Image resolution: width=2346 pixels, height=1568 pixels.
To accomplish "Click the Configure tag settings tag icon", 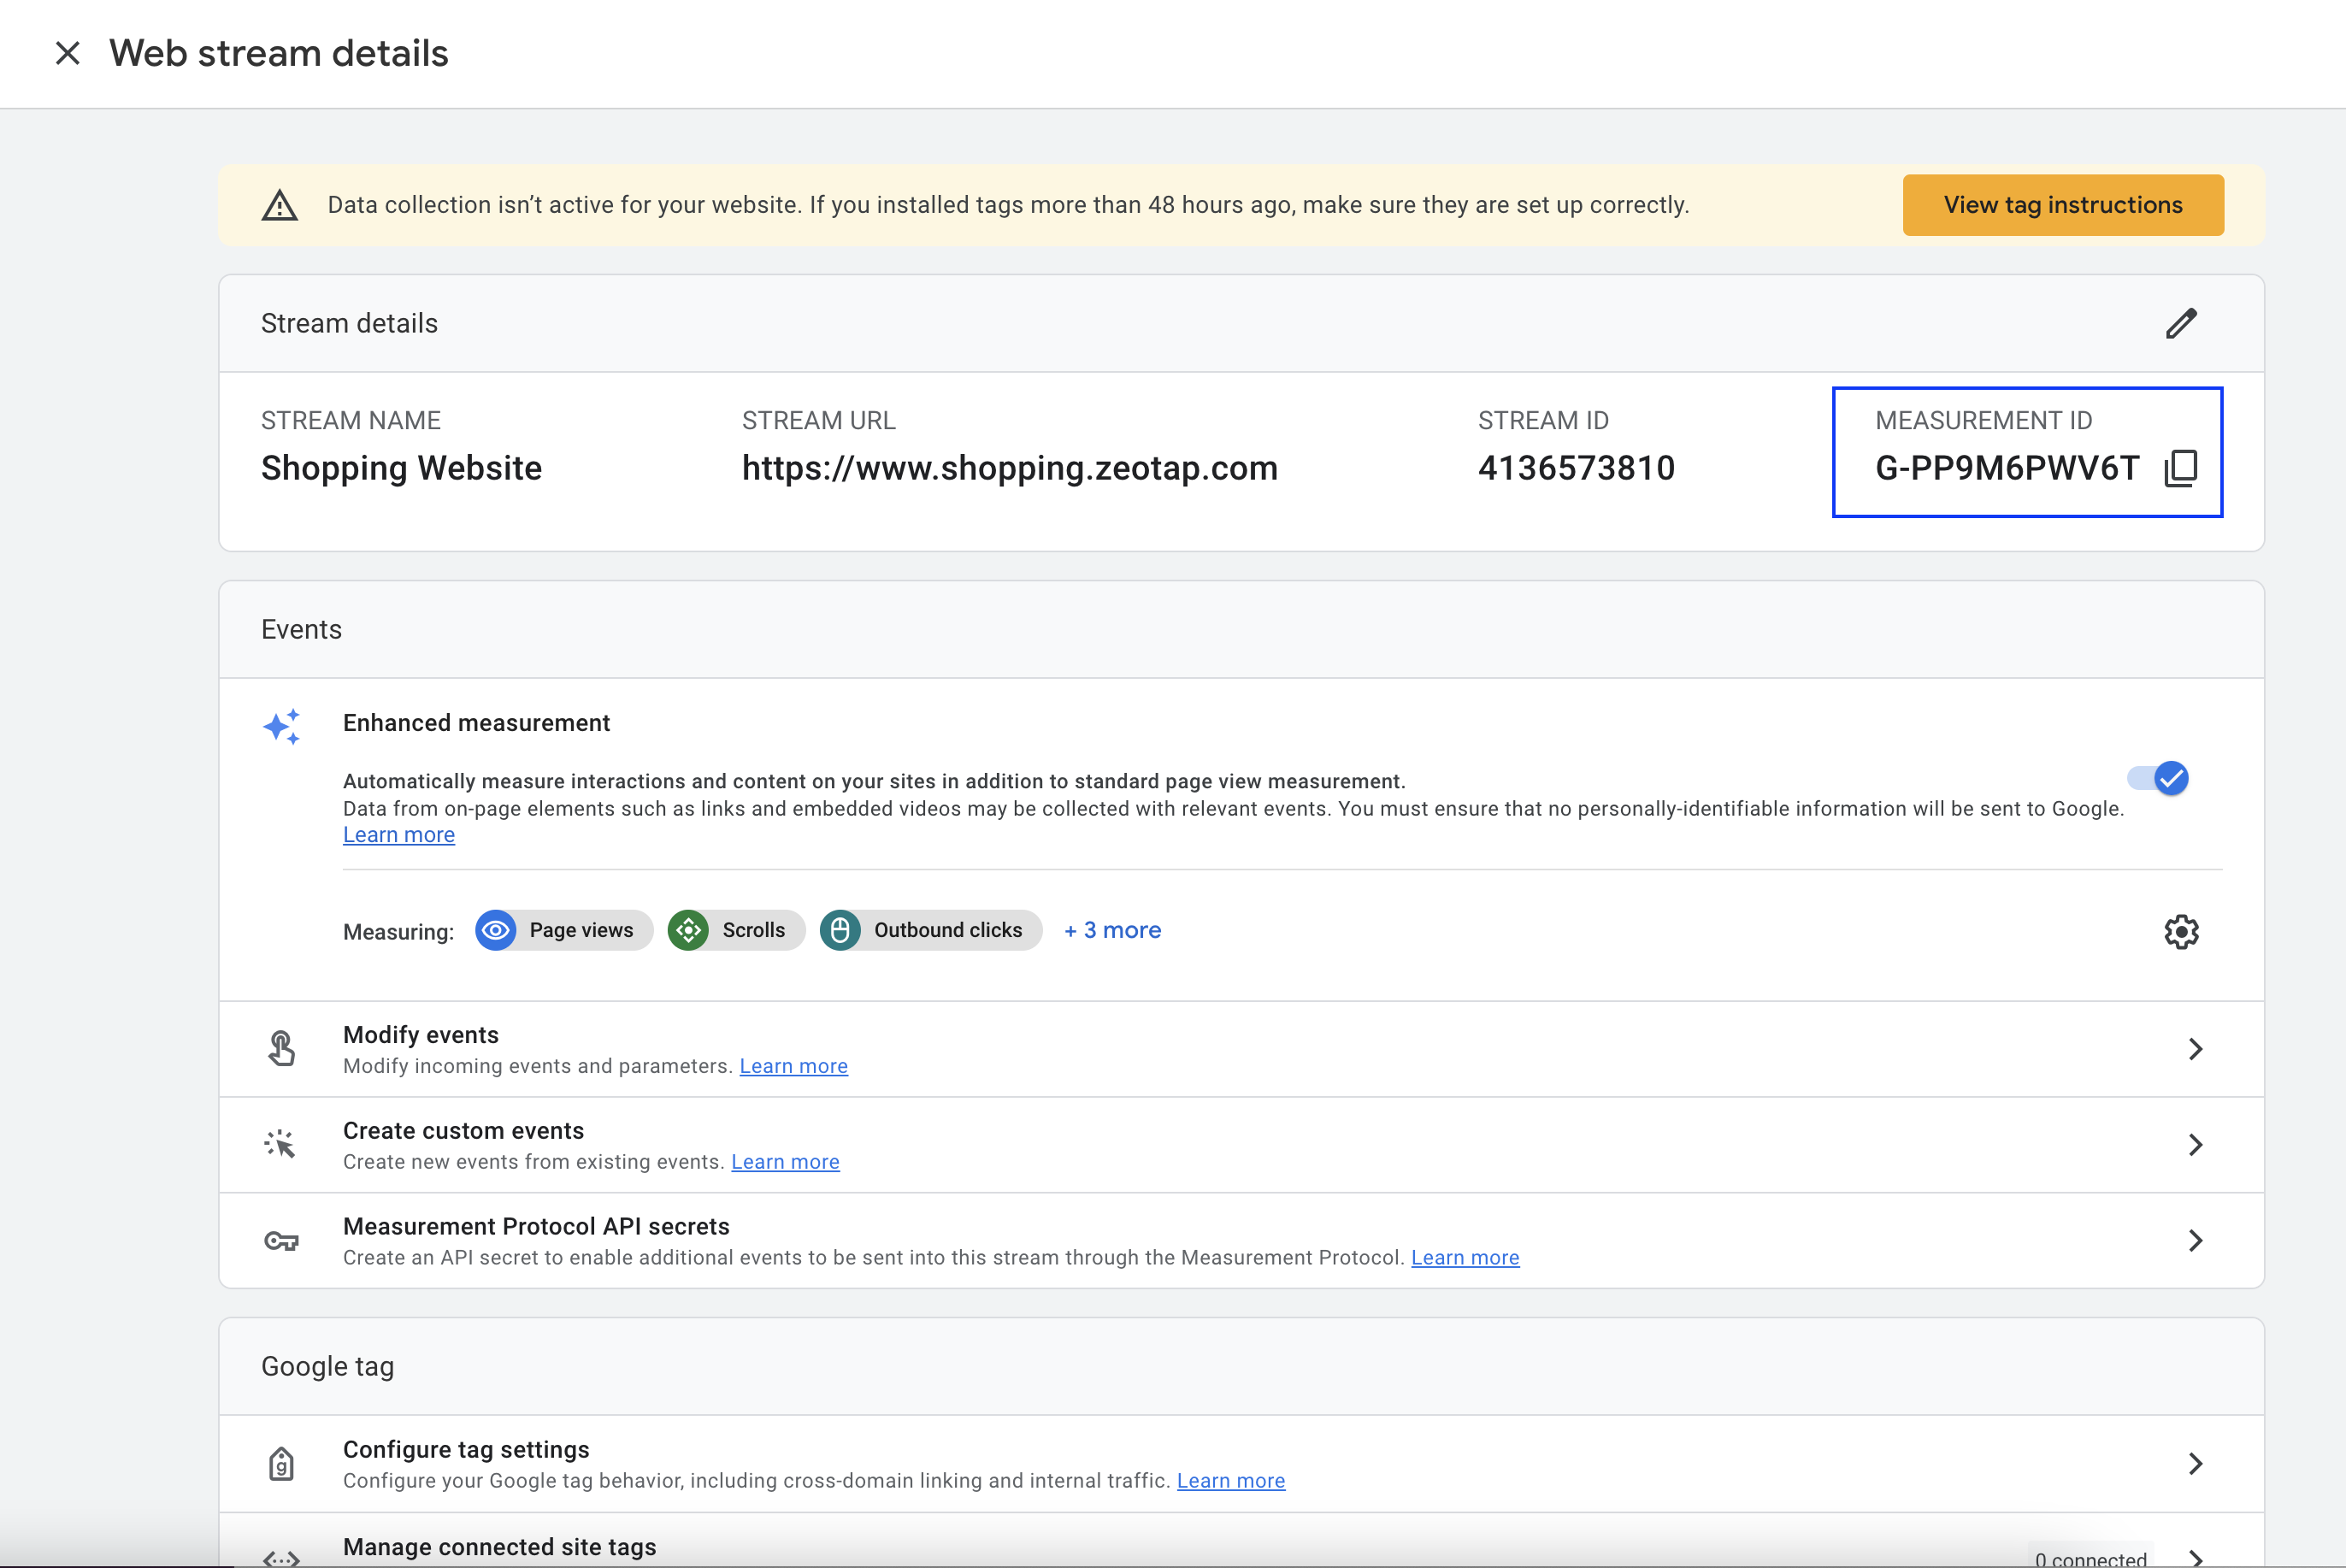I will coord(282,1464).
